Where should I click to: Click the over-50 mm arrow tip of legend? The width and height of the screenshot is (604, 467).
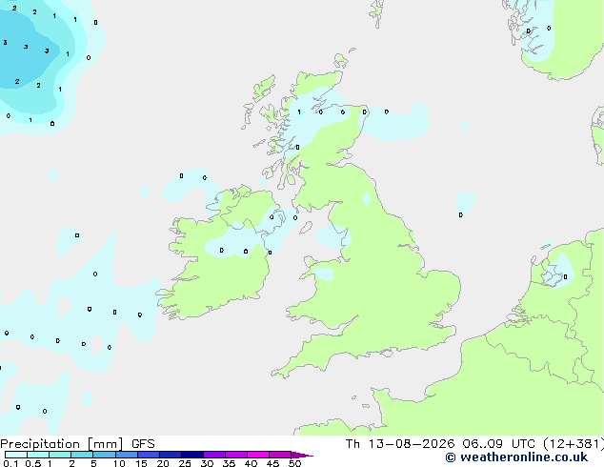click(302, 455)
